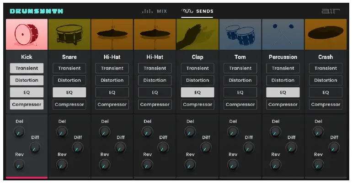Enable Distortion on Hi-Hat channel beside Clap
The image size is (352, 184).
[x=155, y=80]
